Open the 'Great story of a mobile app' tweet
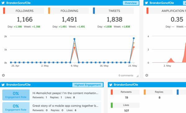The width and height of the screenshot is (186, 113). (65, 106)
